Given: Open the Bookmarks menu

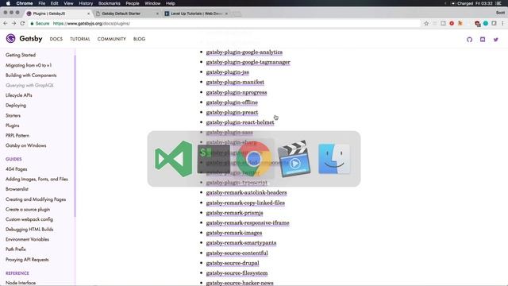Looking at the screenshot, I should click(x=110, y=3).
